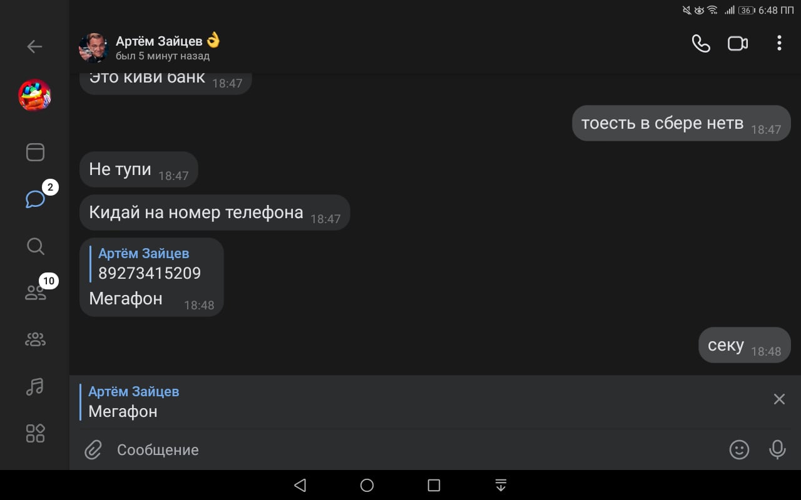Go back using the arrow icon
Viewport: 801px width, 500px height.
pyautogui.click(x=34, y=46)
